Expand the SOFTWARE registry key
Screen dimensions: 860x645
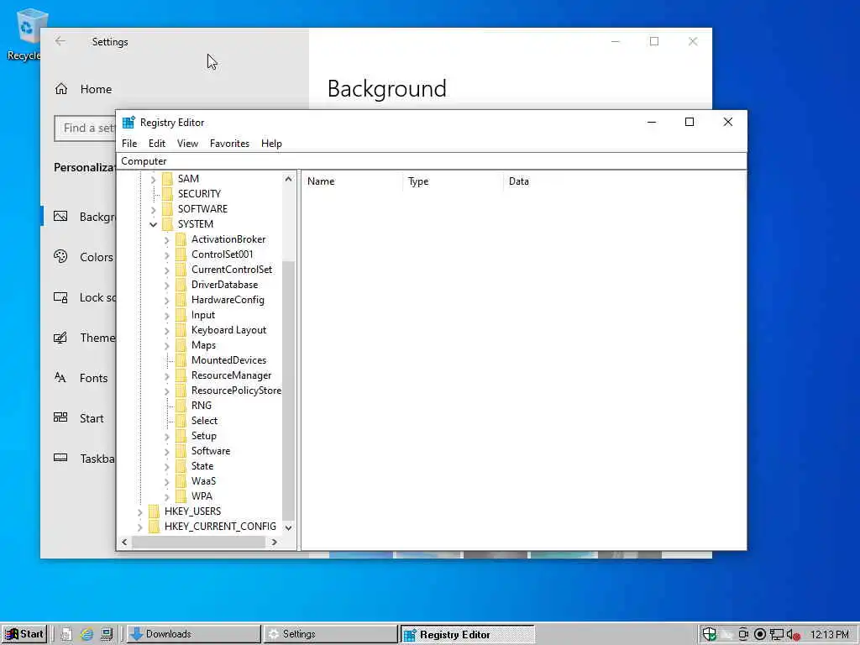point(153,209)
